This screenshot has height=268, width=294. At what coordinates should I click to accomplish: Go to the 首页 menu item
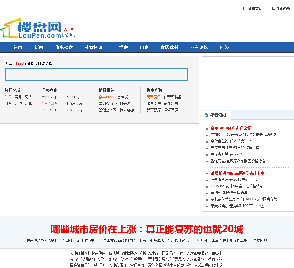[x=18, y=47]
